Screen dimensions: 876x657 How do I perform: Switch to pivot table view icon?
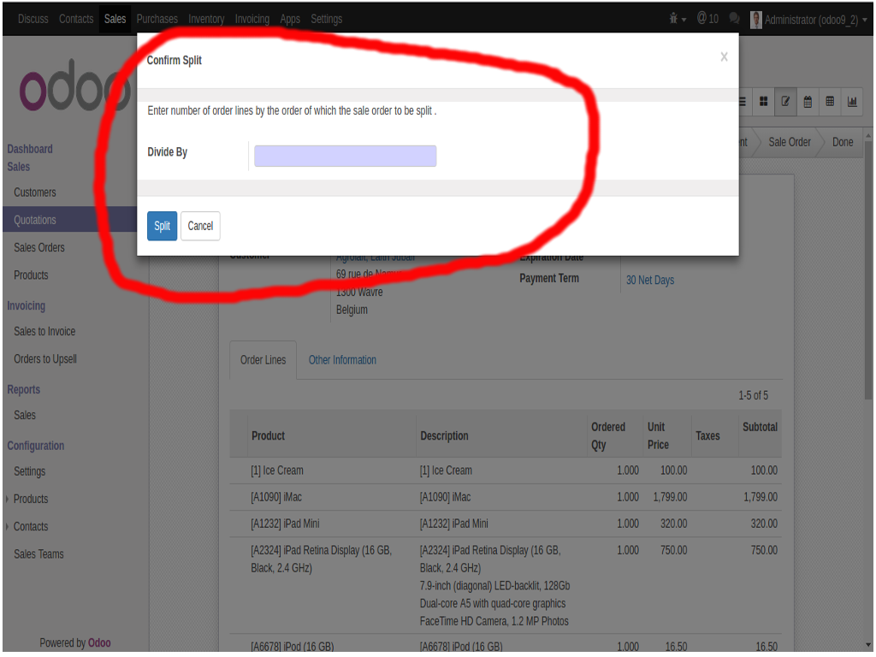830,102
